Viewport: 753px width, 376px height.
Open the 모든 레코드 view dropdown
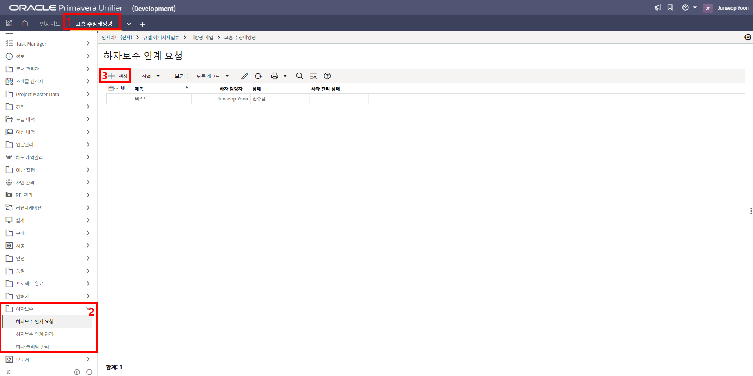[213, 76]
